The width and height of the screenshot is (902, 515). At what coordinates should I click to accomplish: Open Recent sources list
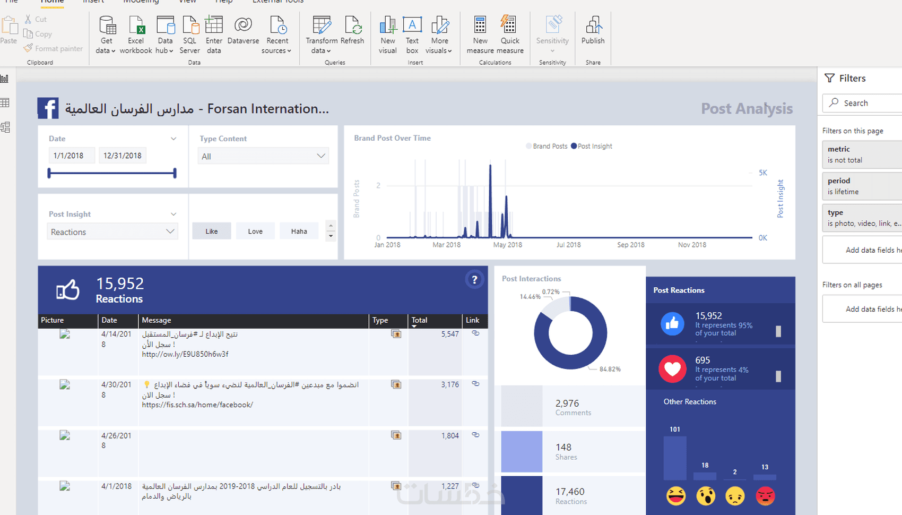(277, 35)
